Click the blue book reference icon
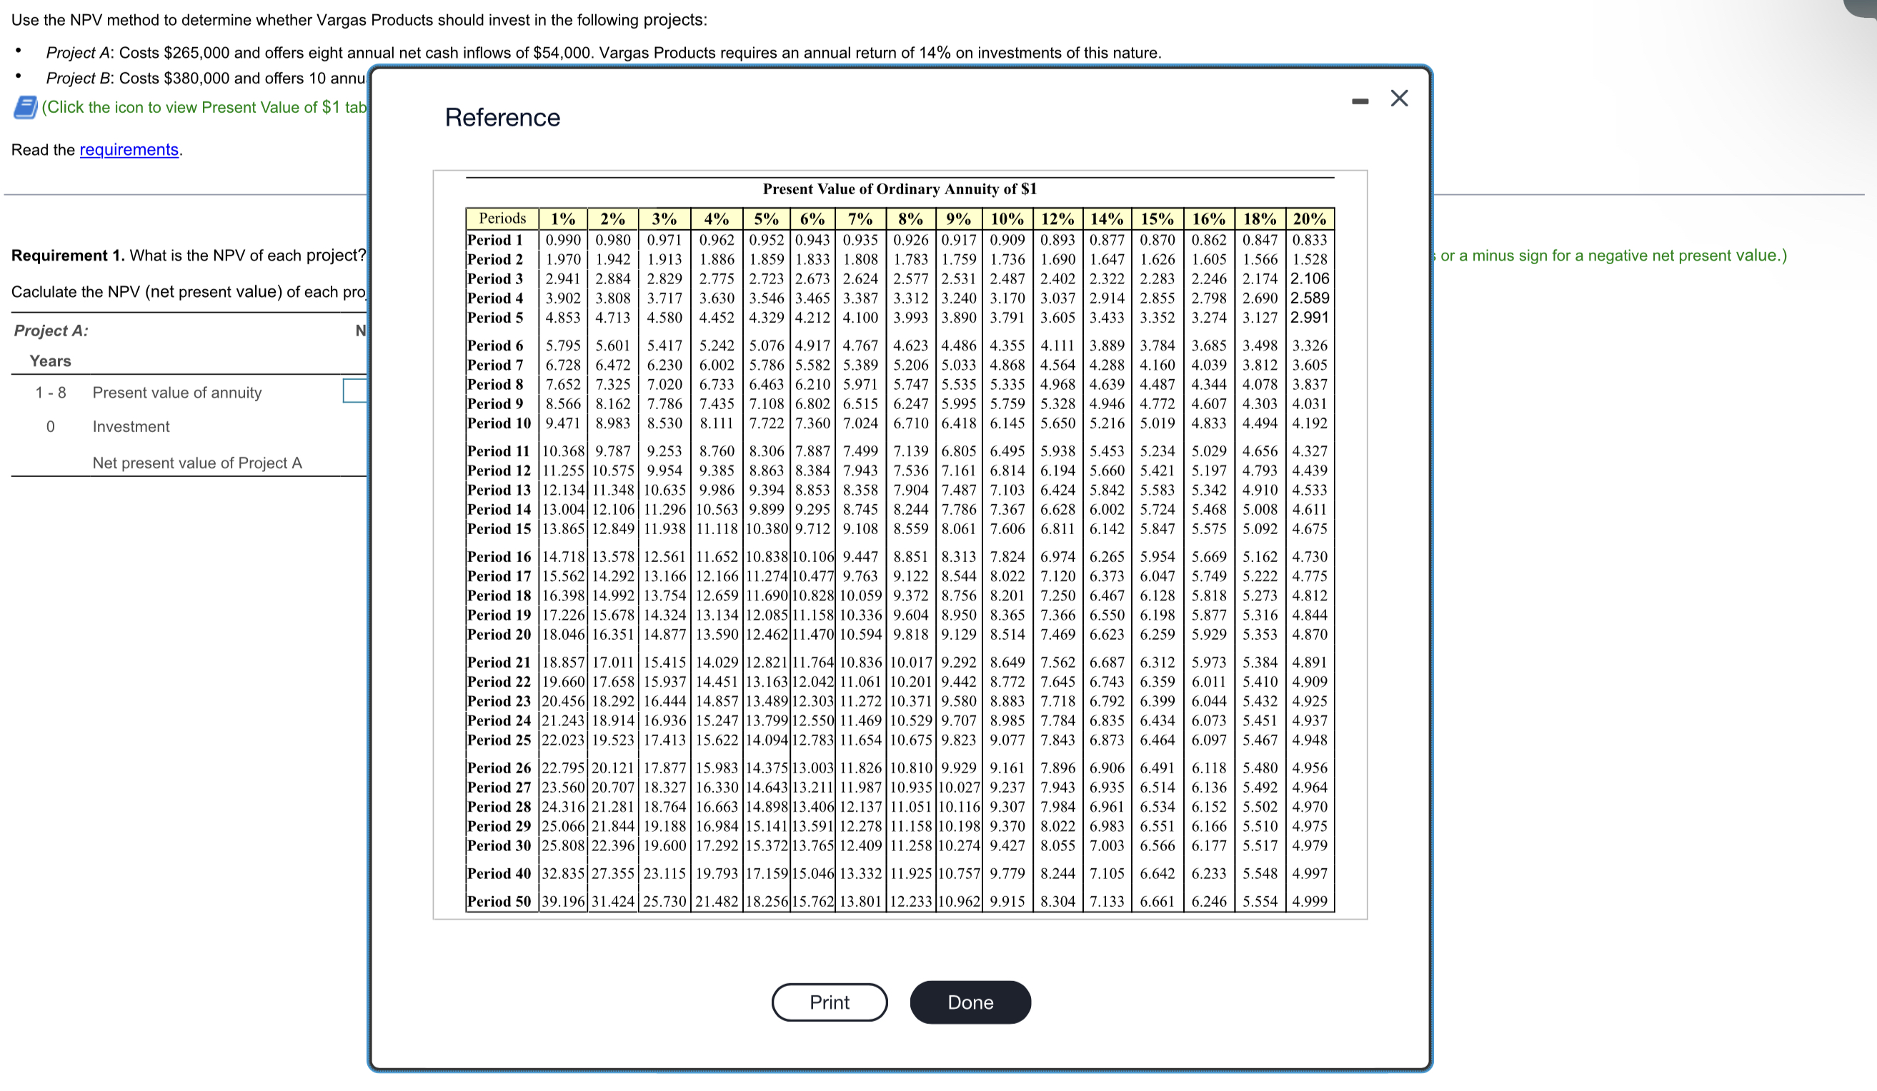The width and height of the screenshot is (1877, 1091). (x=24, y=107)
